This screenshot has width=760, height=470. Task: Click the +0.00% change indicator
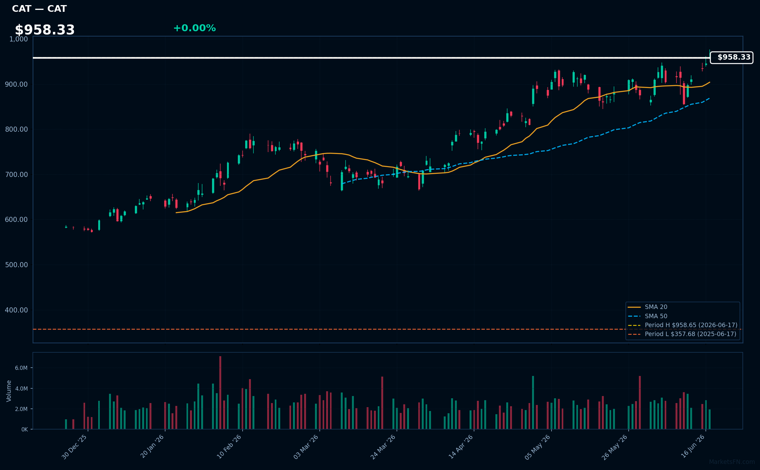tap(194, 28)
